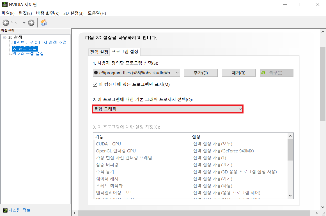
Task: Switch to the 프로그램 설정 tab
Action: 125,52
